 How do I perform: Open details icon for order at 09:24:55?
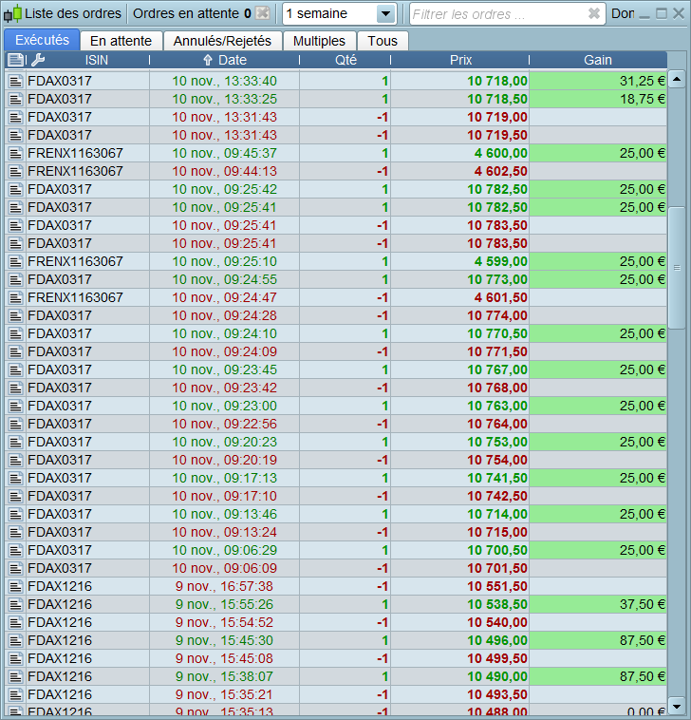click(x=15, y=279)
